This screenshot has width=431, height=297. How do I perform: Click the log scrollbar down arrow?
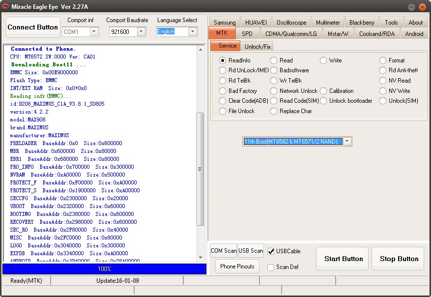(x=201, y=258)
